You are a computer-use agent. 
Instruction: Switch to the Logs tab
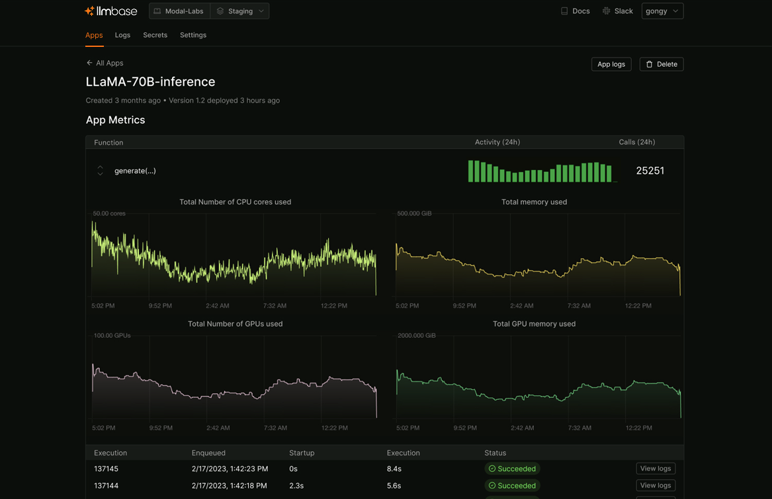click(122, 34)
